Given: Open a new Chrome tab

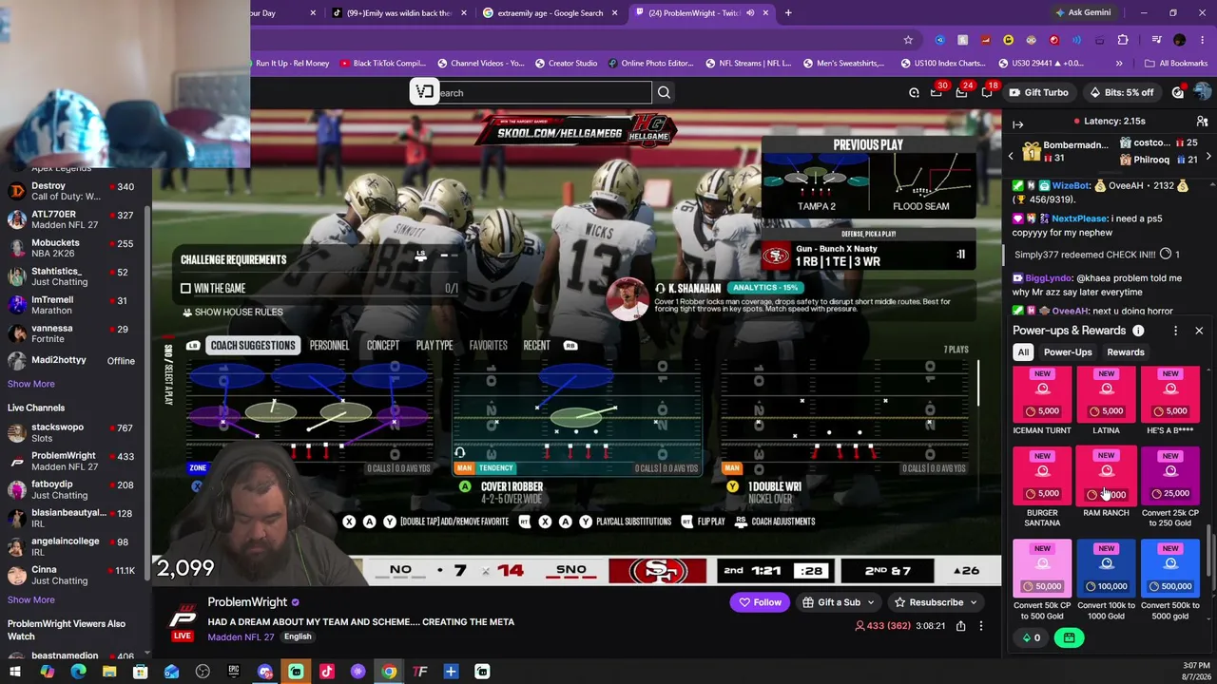Looking at the screenshot, I should tap(788, 13).
